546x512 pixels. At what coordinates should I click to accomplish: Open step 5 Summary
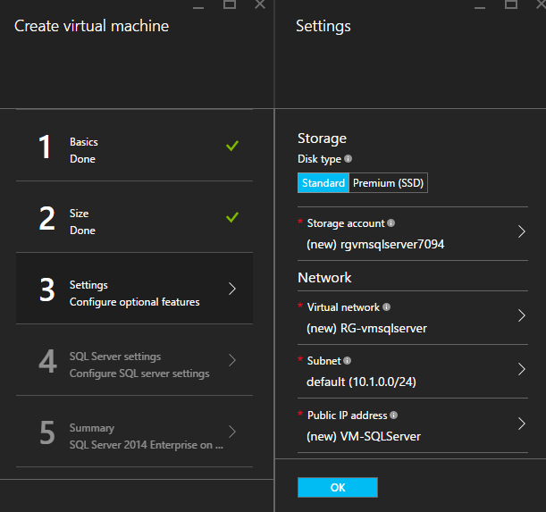coord(134,432)
